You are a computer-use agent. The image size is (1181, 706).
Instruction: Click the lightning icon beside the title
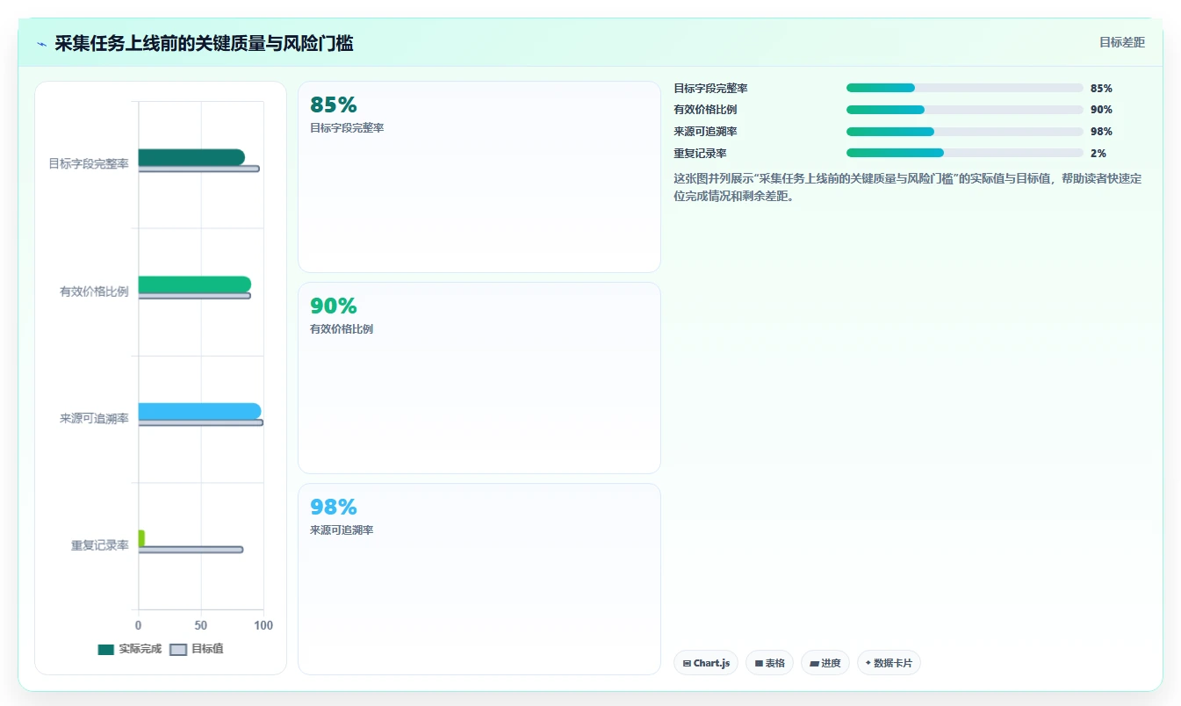41,43
